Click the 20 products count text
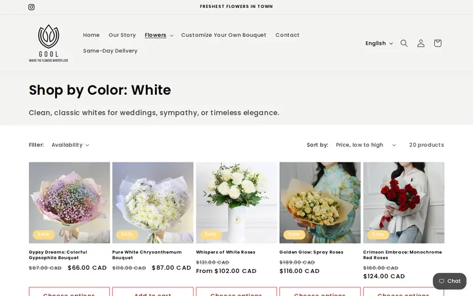Image resolution: width=473 pixels, height=296 pixels. tap(426, 145)
